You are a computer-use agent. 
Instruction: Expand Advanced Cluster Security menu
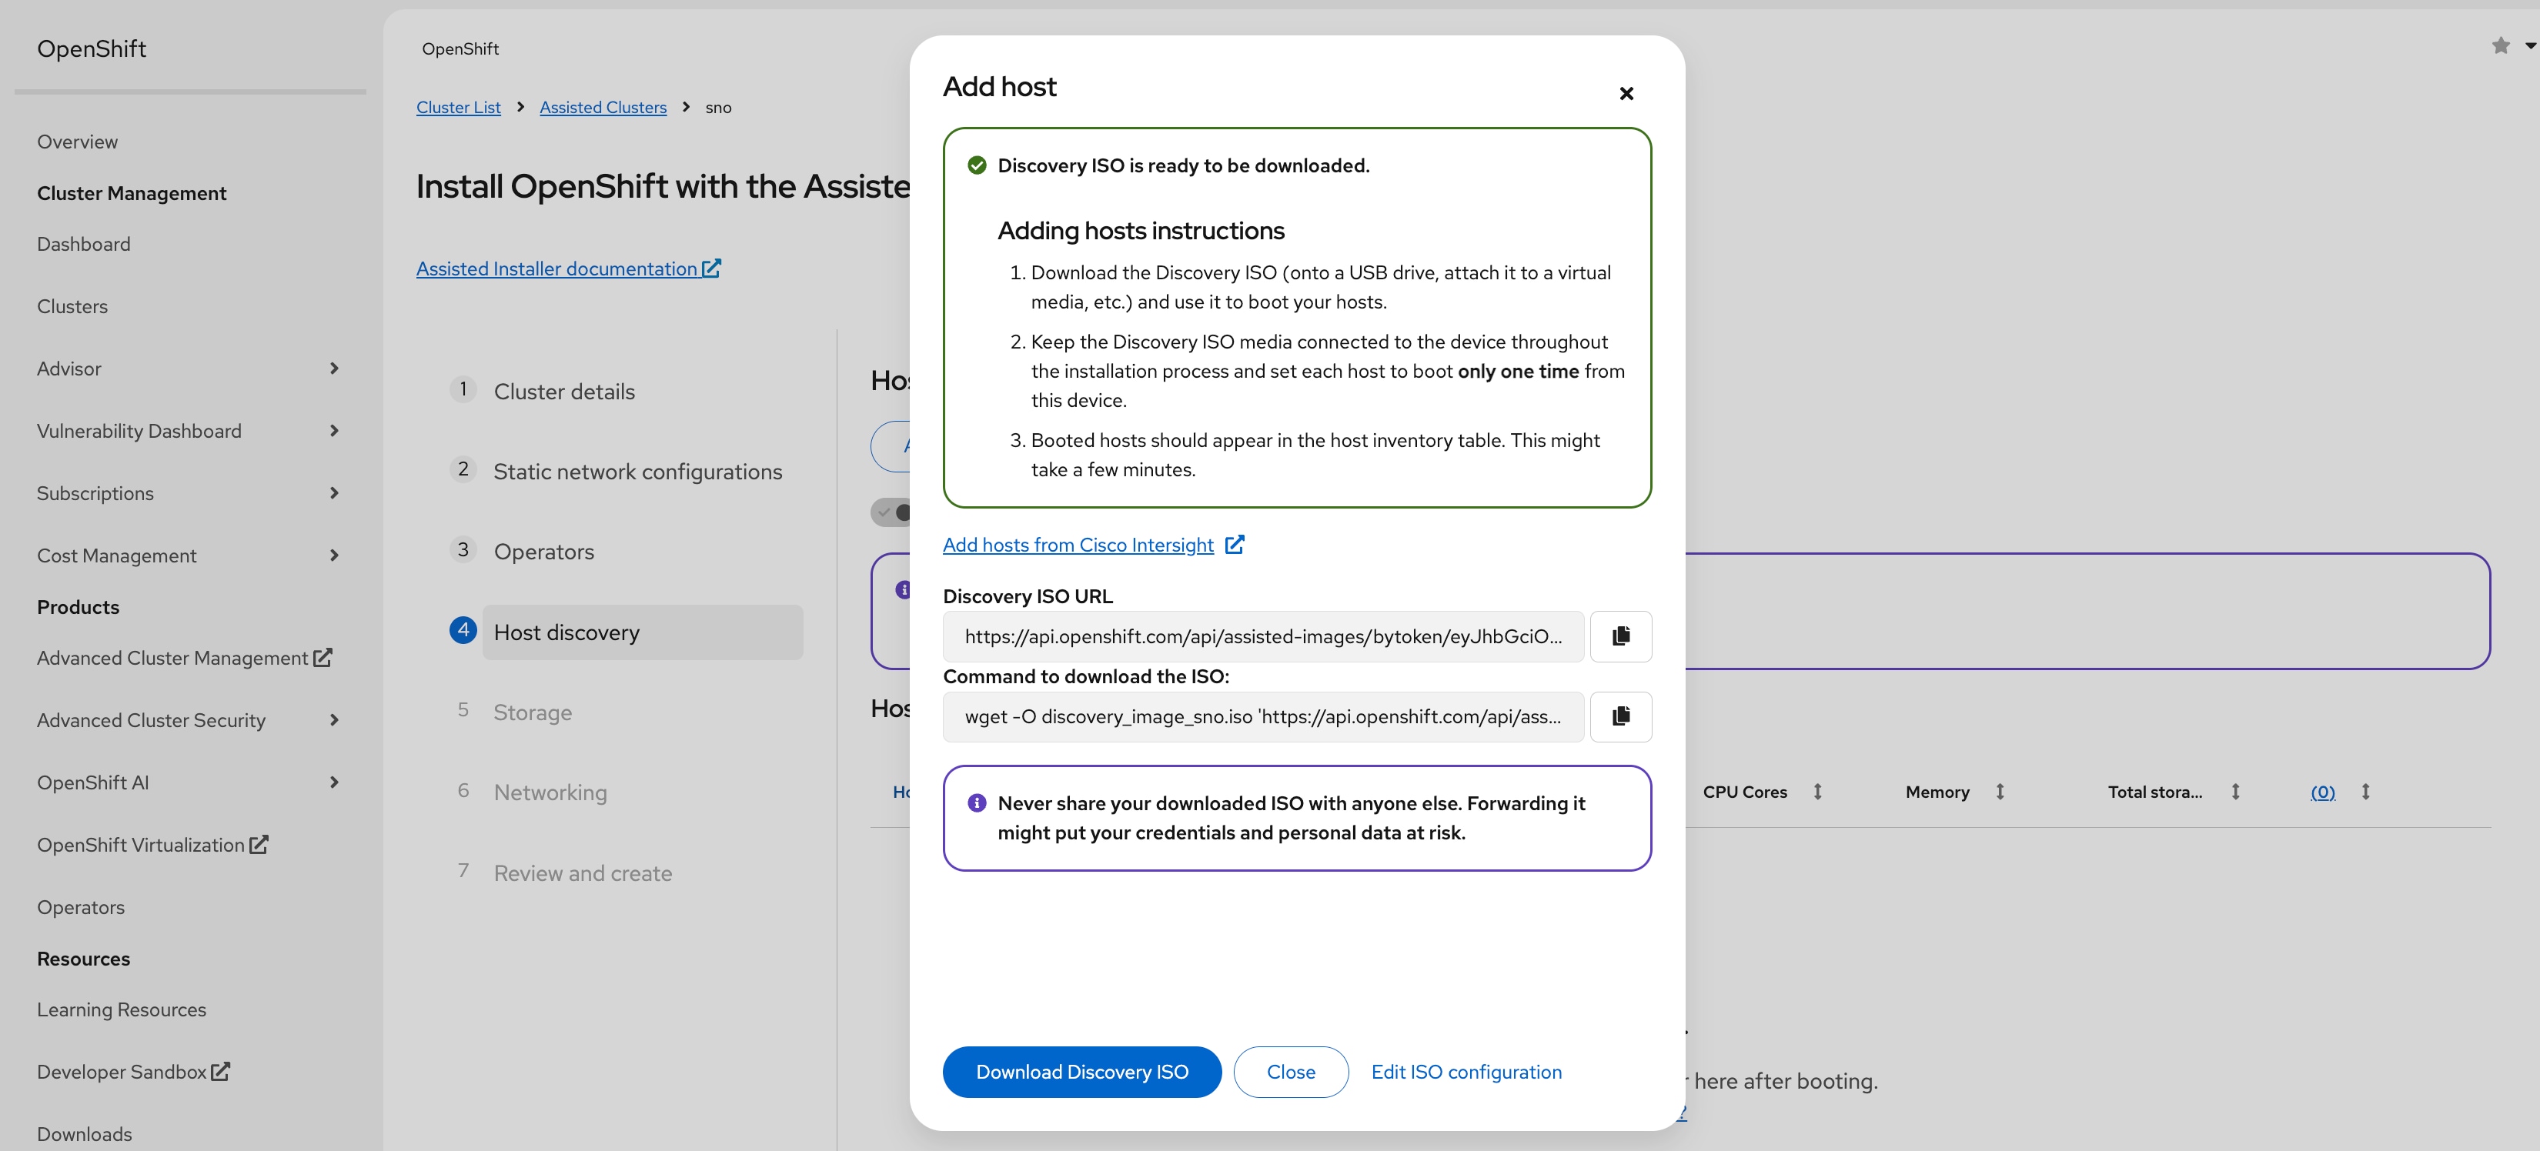tap(333, 719)
